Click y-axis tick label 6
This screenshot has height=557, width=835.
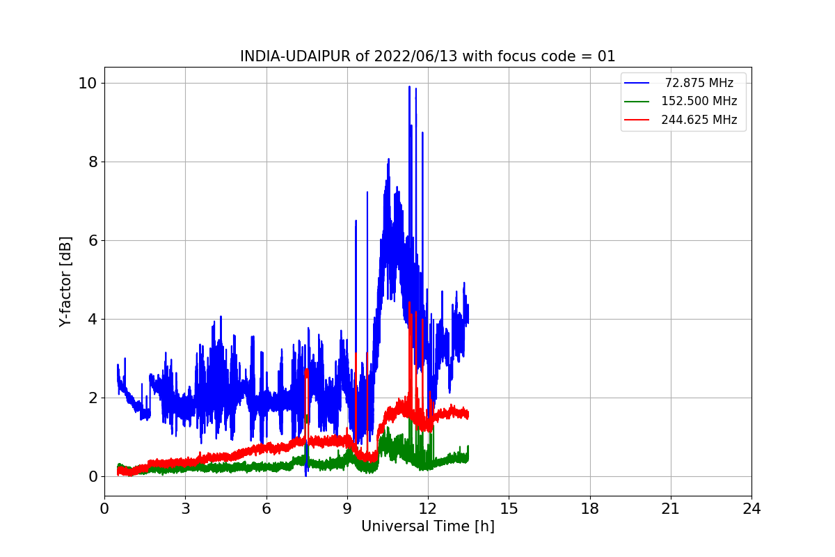[x=93, y=240]
